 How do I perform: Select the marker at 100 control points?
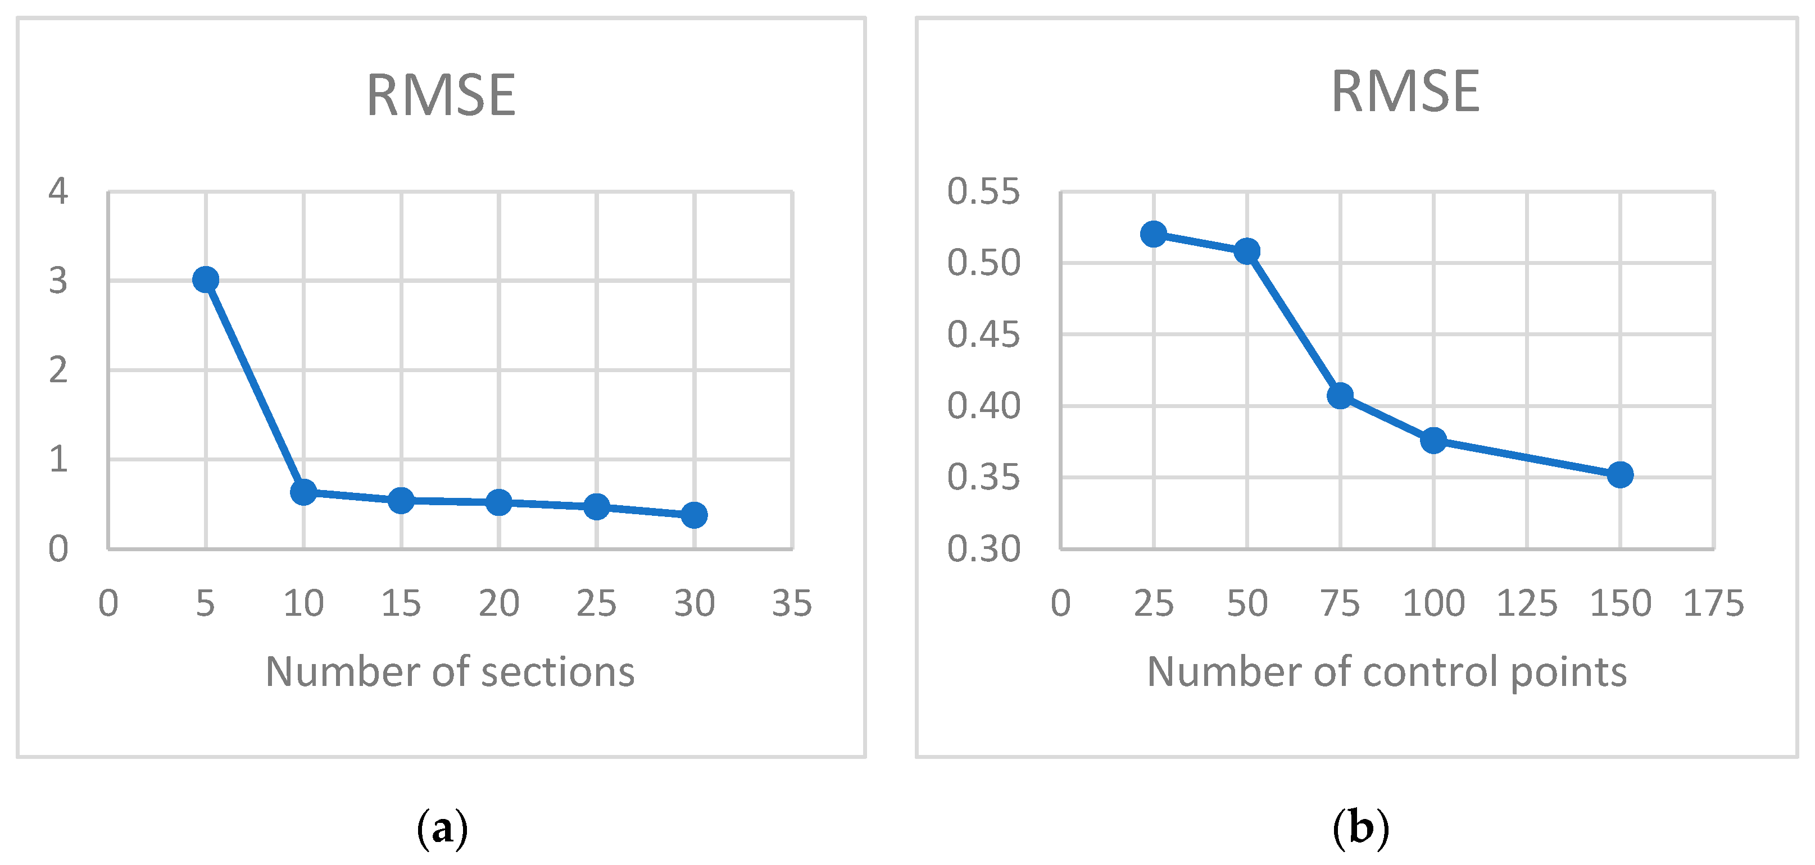point(1433,441)
